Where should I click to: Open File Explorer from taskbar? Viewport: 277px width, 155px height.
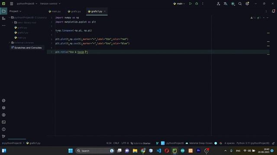[135, 151]
